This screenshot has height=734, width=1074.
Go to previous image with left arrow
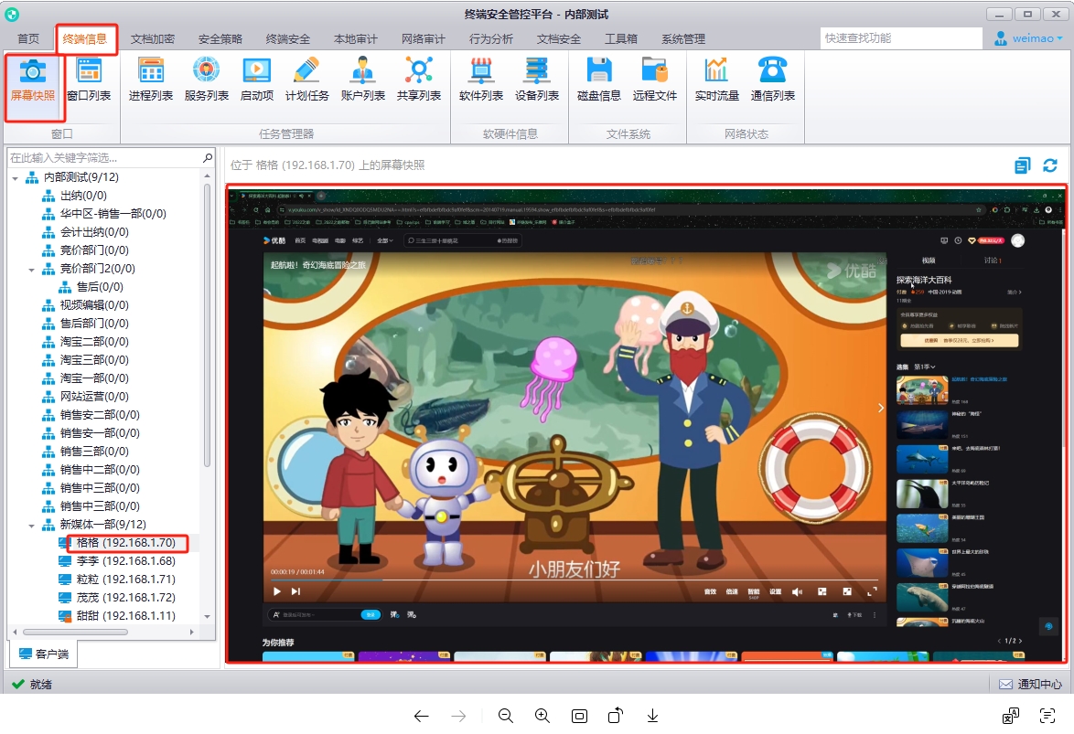pos(421,717)
